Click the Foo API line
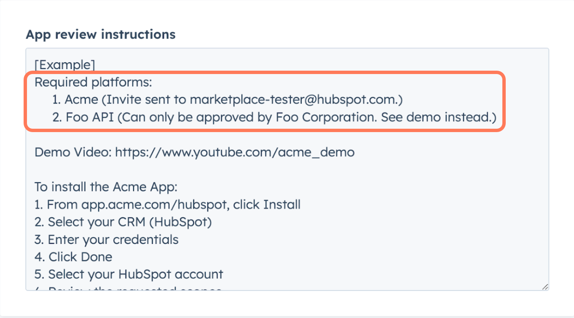The width and height of the screenshot is (574, 318). pos(274,117)
